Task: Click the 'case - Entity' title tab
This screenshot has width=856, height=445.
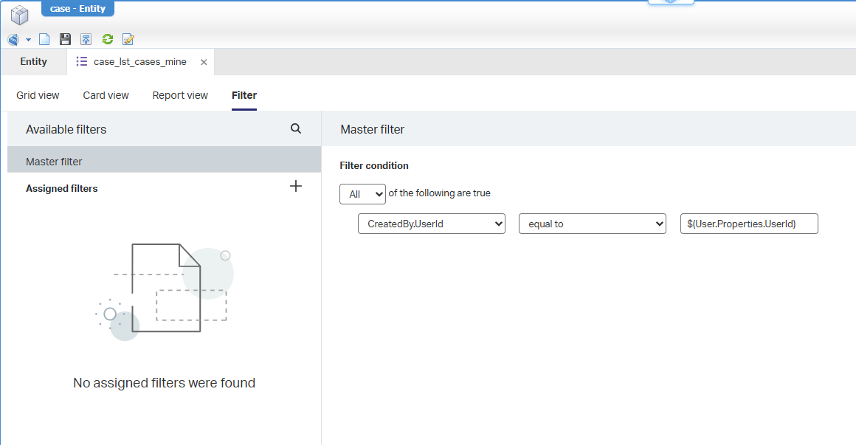Action: (x=77, y=9)
